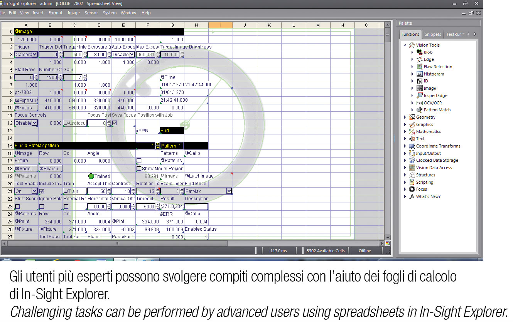Choose the Flaw Detection icon
This screenshot has width=513, height=322.
[419, 67]
